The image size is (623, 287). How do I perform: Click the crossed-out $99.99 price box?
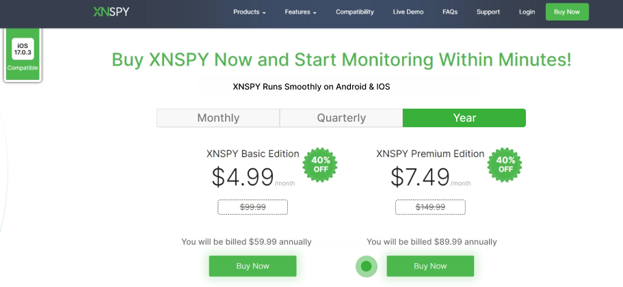point(252,207)
